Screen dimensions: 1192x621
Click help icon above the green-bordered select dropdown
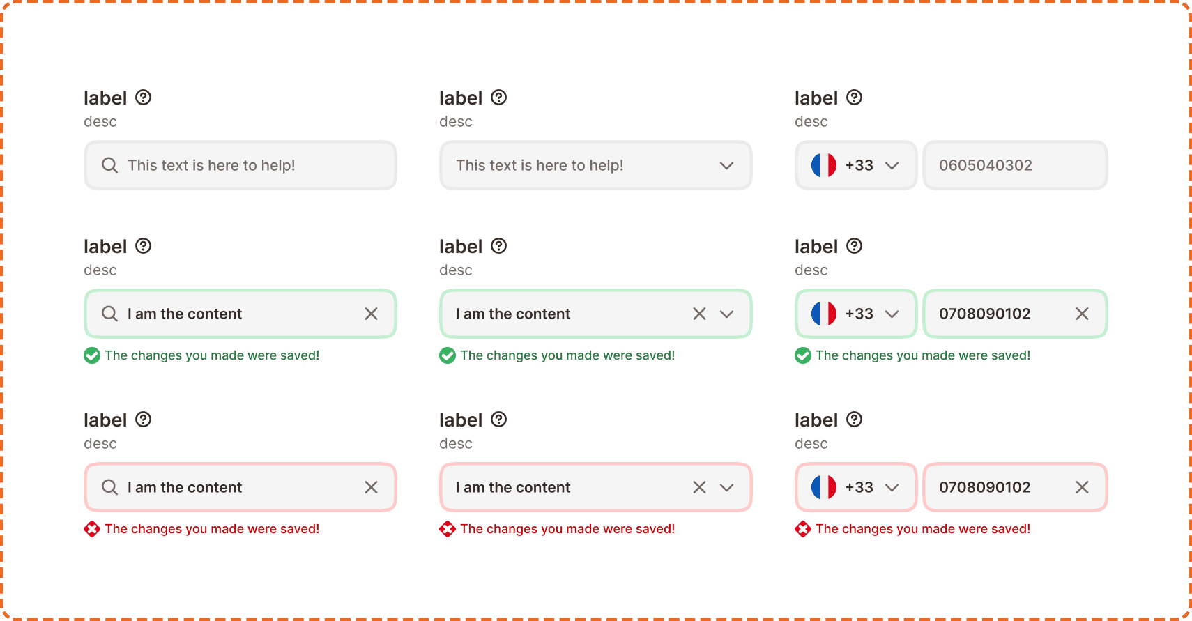498,246
